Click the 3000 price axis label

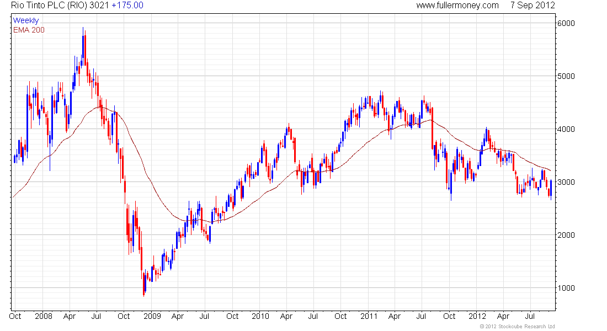566,182
